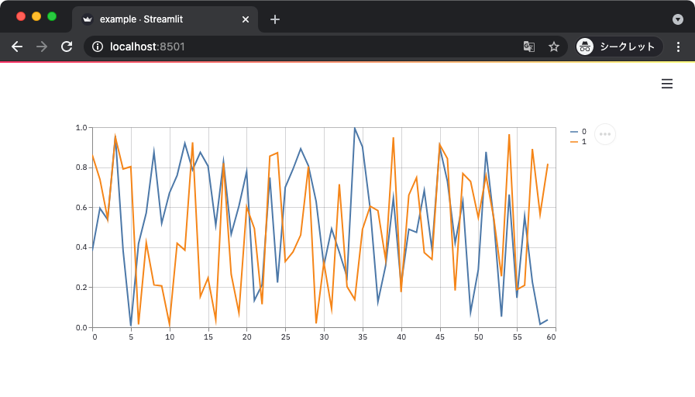The width and height of the screenshot is (695, 397).
Task: Click x-axis label 35
Action: pos(363,337)
